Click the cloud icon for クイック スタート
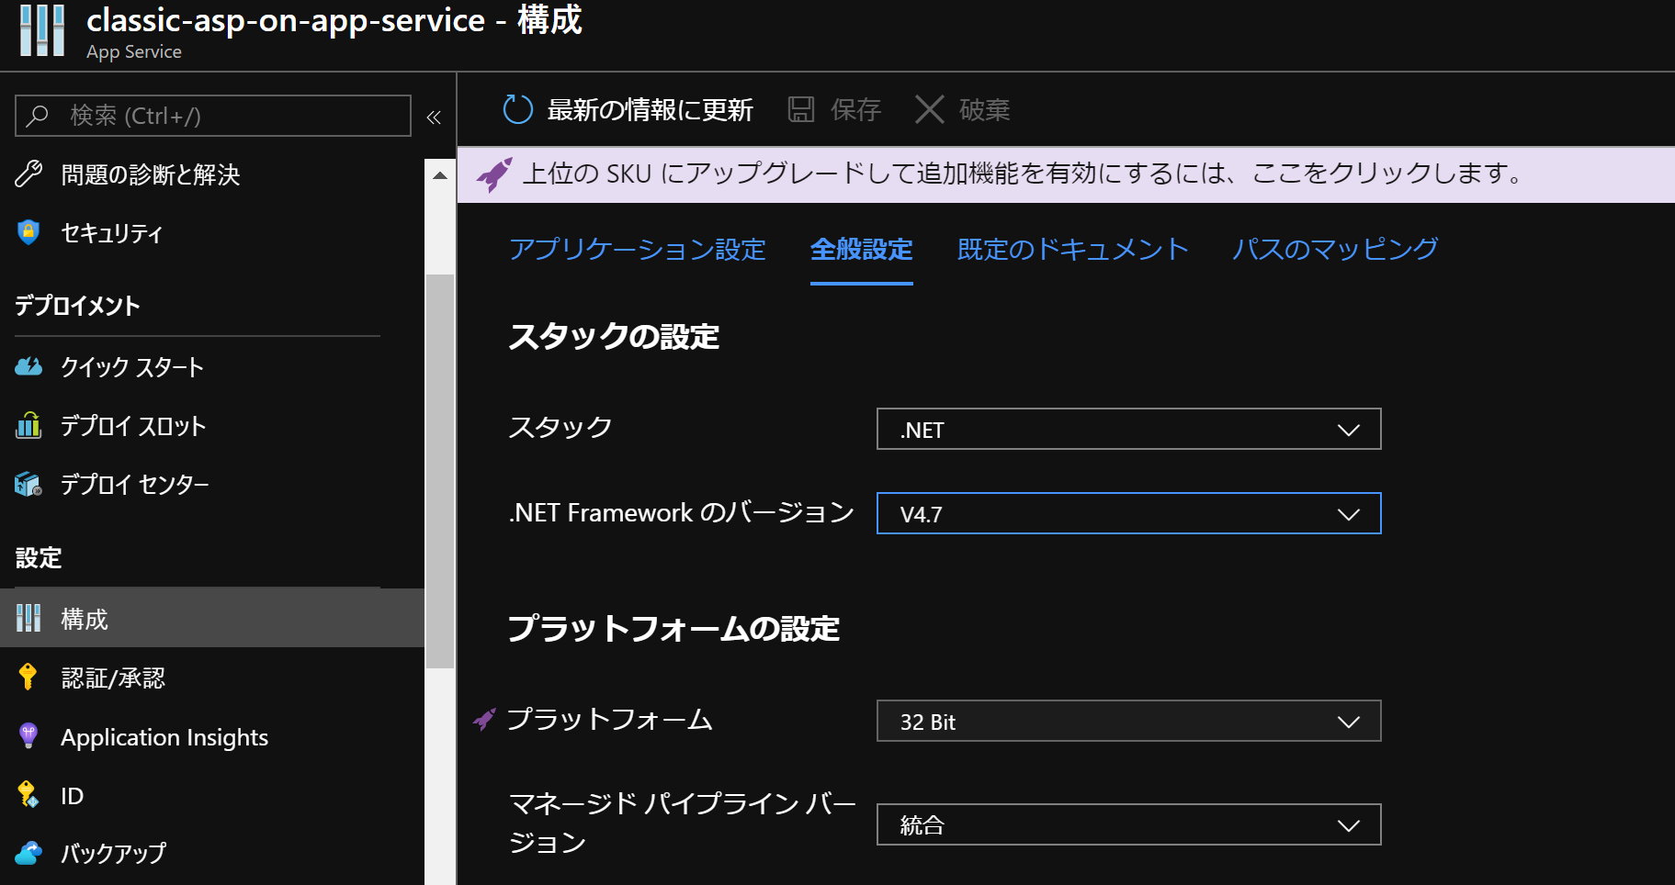 28,366
